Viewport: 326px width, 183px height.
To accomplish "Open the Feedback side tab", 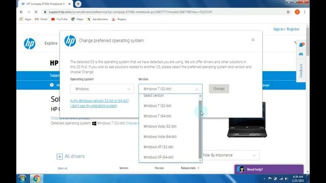I will (x=301, y=71).
